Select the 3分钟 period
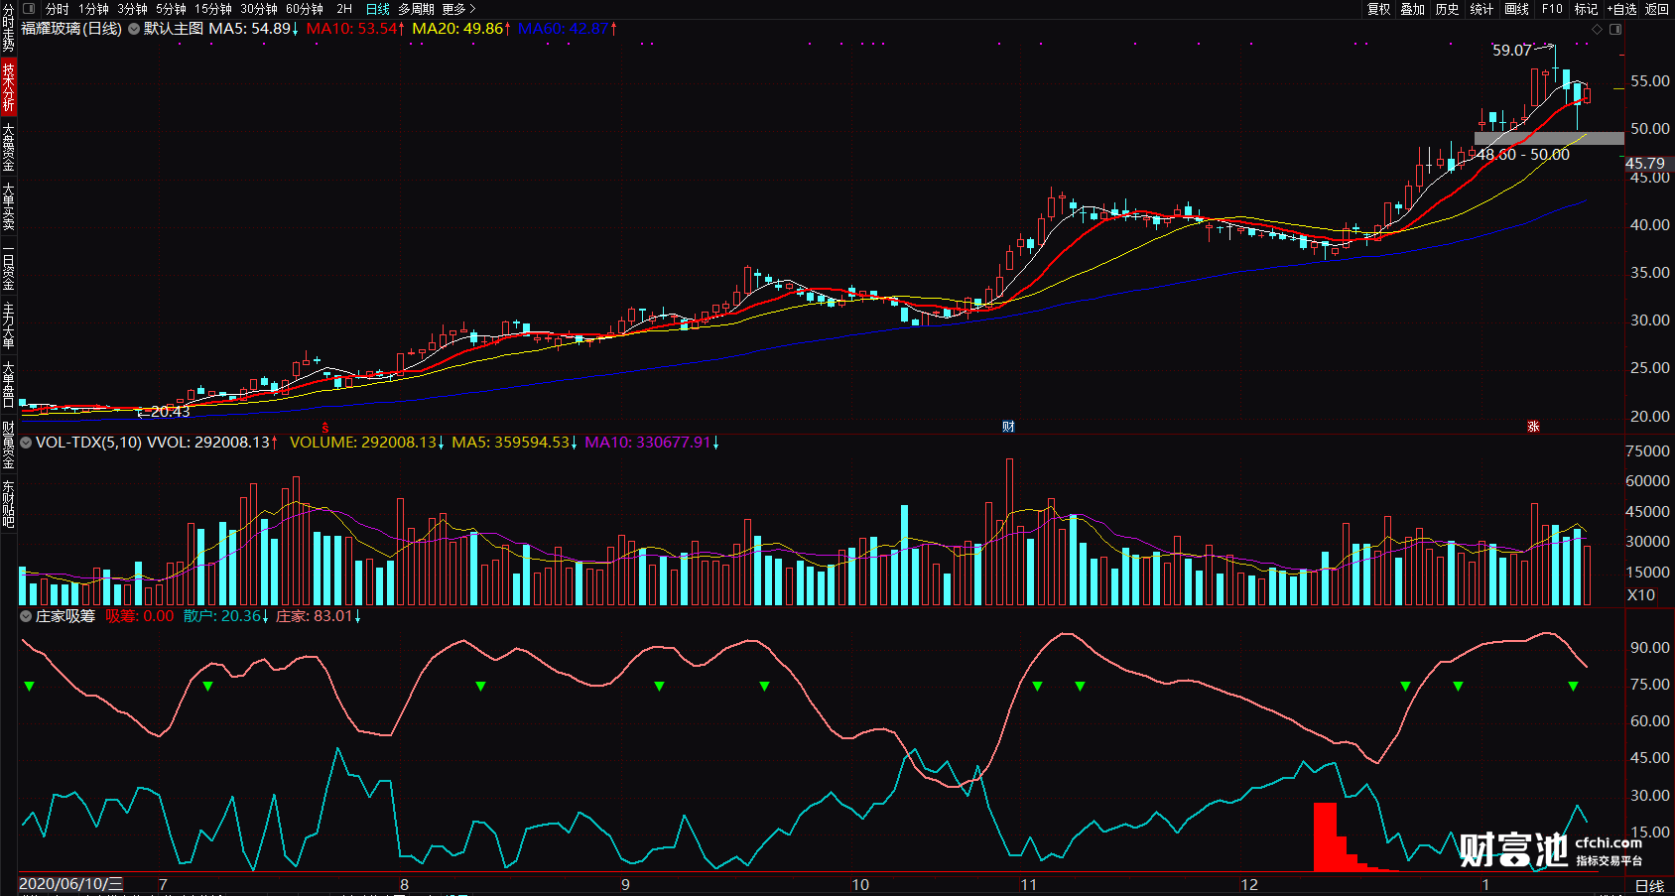The height and width of the screenshot is (896, 1675). [x=132, y=9]
